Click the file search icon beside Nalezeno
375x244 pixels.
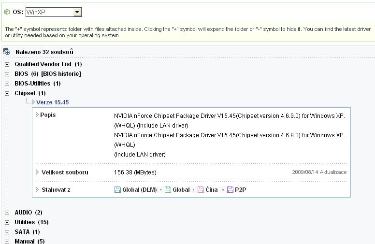pos(7,52)
